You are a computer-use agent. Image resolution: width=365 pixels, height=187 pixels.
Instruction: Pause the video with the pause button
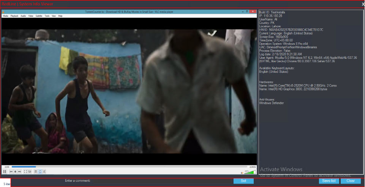pyautogui.click(x=5, y=172)
